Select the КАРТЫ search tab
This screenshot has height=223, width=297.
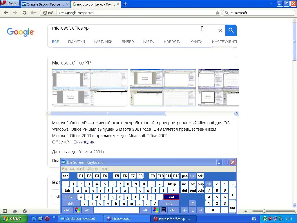149,42
